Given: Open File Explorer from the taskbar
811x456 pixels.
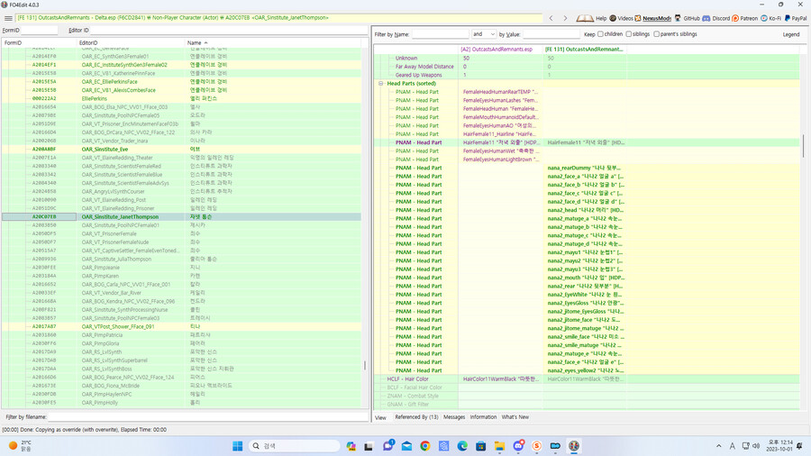Looking at the screenshot, I should (499, 446).
